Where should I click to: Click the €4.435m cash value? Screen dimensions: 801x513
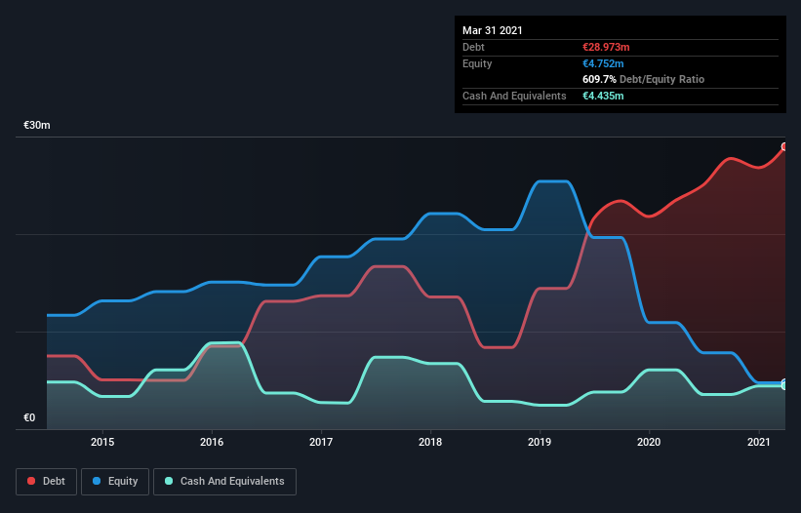pos(603,96)
